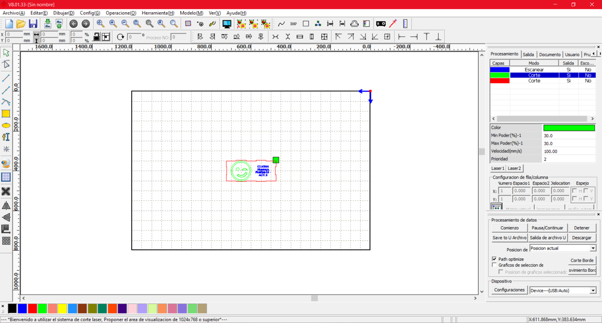Image resolution: width=602 pixels, height=323 pixels.
Task: Switch to the Documento tab
Action: click(550, 55)
